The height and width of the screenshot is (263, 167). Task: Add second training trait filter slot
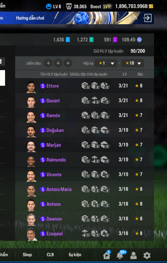58,63
